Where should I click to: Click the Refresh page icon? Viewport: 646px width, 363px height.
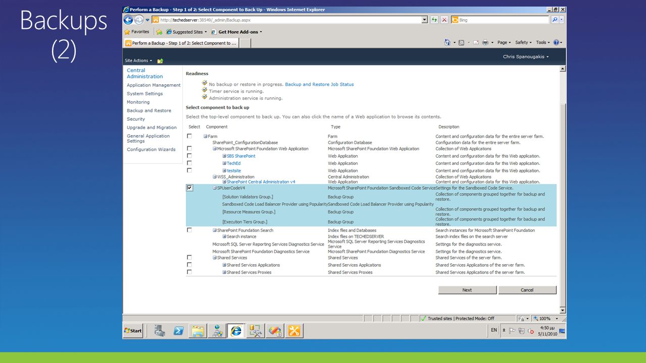(434, 20)
